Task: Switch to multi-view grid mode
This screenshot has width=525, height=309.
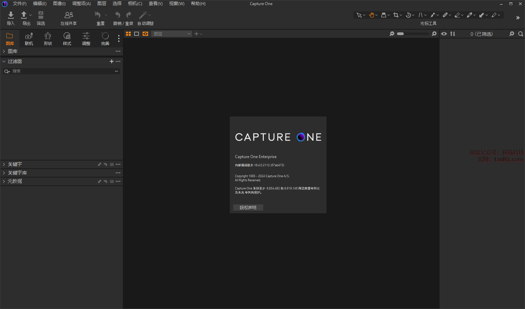Action: coord(128,34)
